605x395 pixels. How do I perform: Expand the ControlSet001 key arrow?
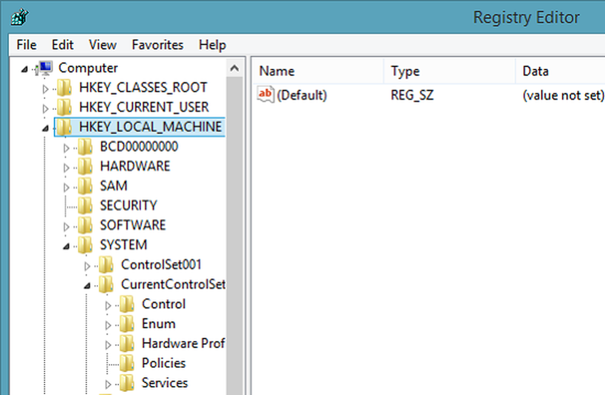coord(87,265)
